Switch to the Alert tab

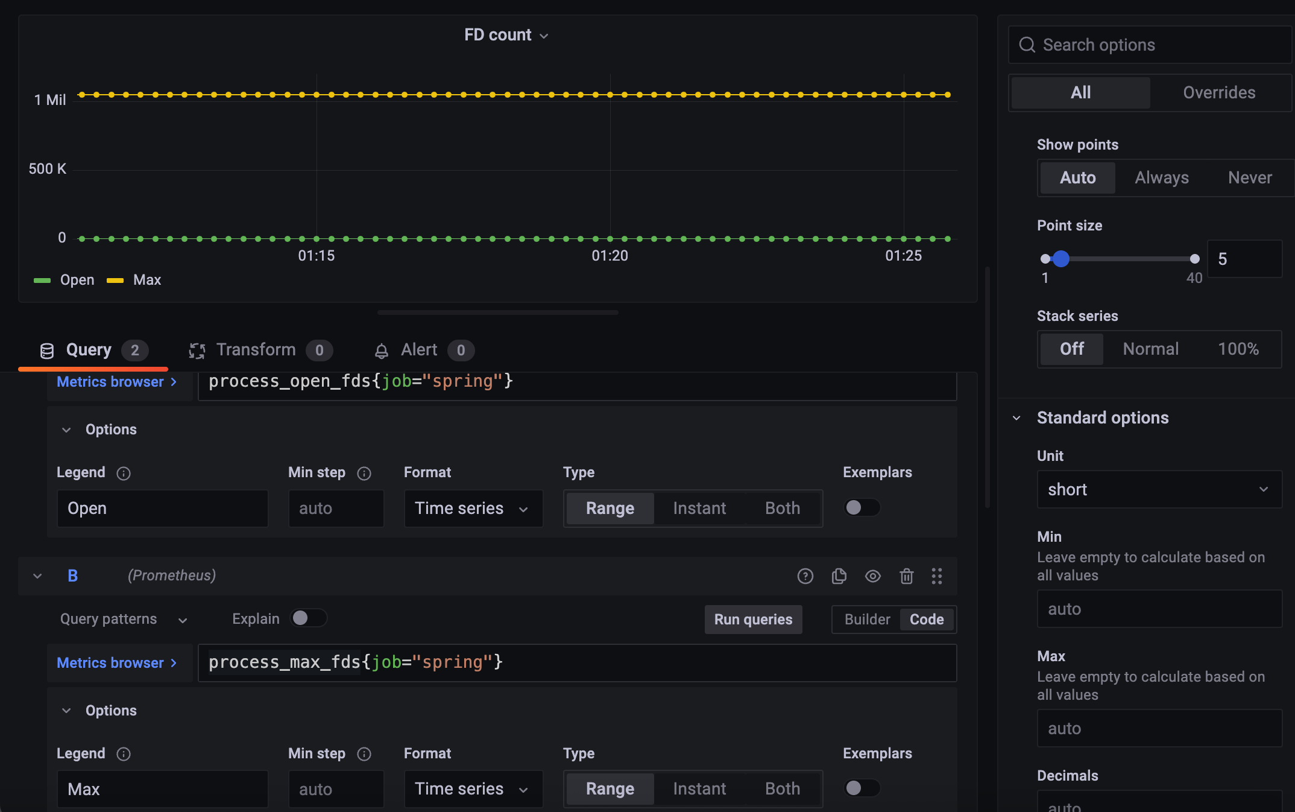click(419, 350)
